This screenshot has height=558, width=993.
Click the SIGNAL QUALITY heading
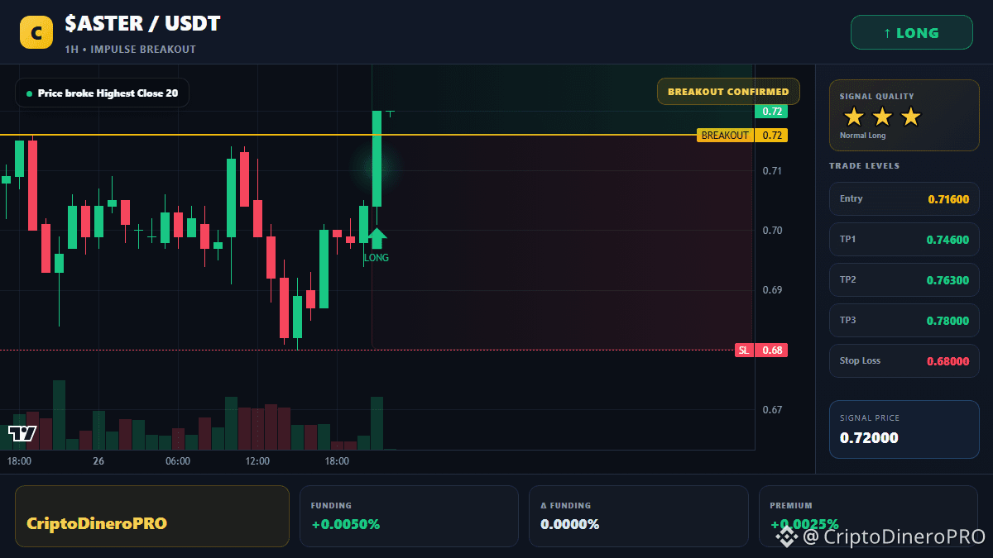876,97
